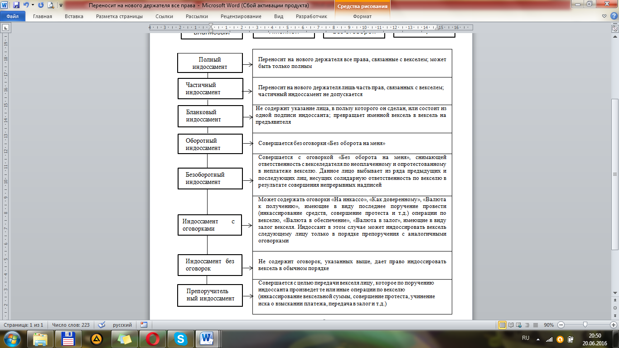619x348 pixels.
Task: Go to next page using double-down arrows
Action: coord(615,315)
